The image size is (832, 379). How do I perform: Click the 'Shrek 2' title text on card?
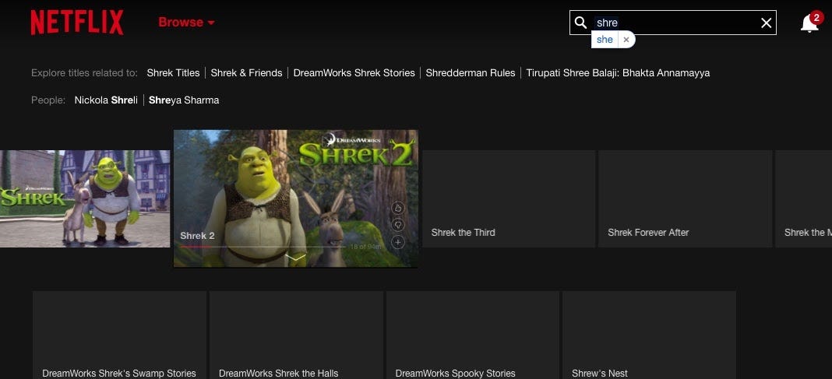tap(197, 236)
